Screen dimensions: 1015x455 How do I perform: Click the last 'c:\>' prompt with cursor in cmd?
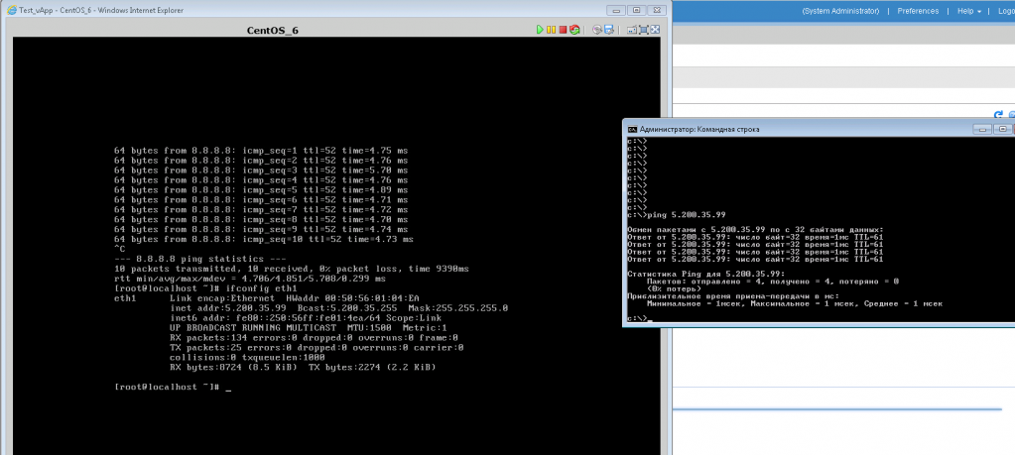(x=638, y=318)
